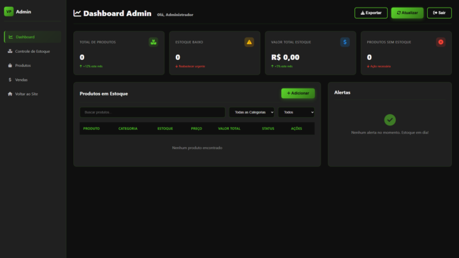This screenshot has height=258, width=459.
Task: Expand the Todas as Categorias dropdown
Action: coord(252,112)
